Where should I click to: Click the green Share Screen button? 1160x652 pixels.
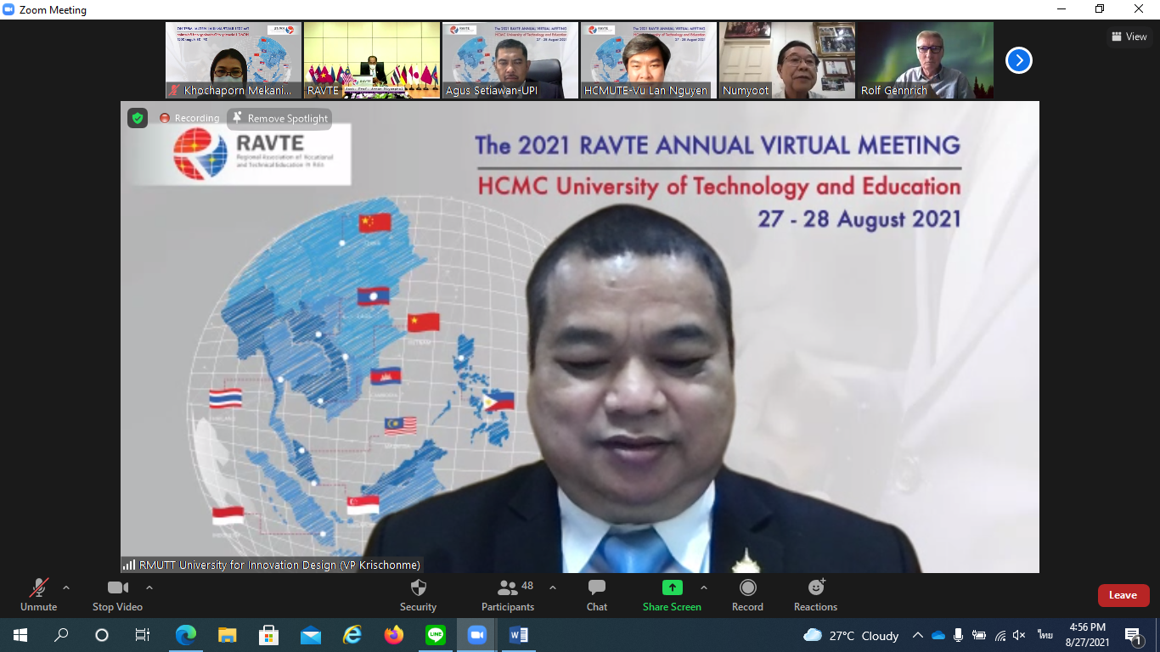[672, 595]
